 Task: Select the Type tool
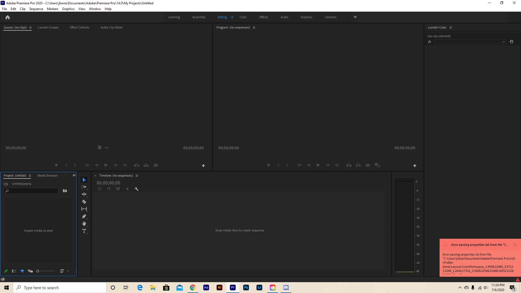(x=84, y=231)
